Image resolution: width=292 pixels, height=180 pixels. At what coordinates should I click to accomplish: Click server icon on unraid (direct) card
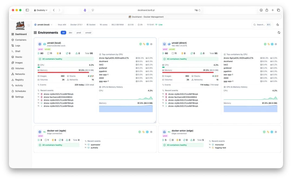pos(164,44)
